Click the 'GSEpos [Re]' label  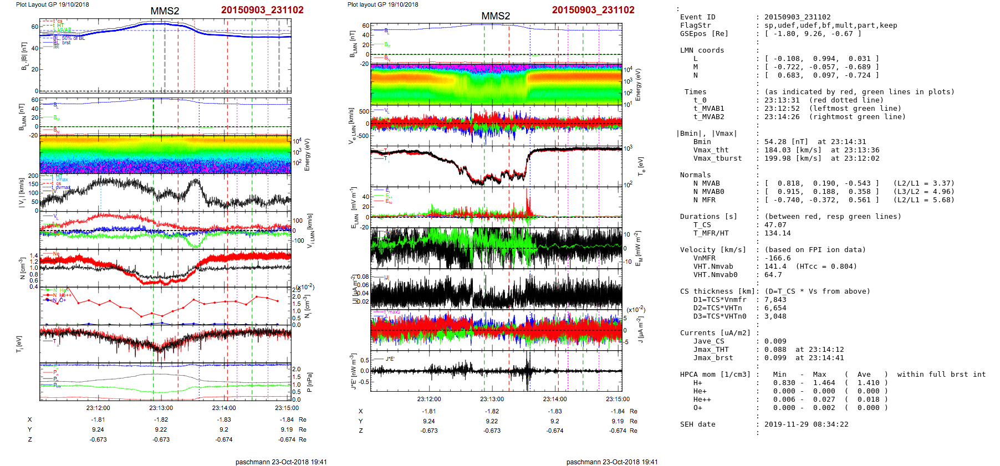coord(704,34)
